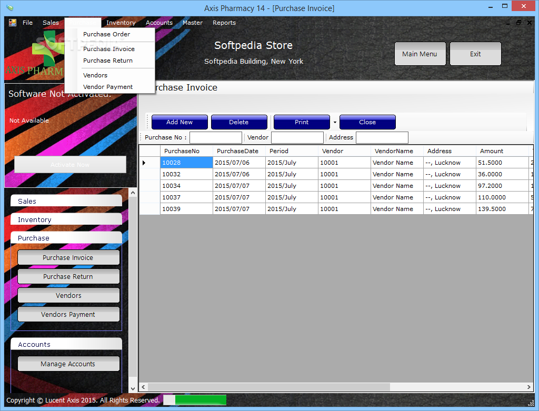
Task: Close the inner MDI child window
Action: [x=530, y=23]
